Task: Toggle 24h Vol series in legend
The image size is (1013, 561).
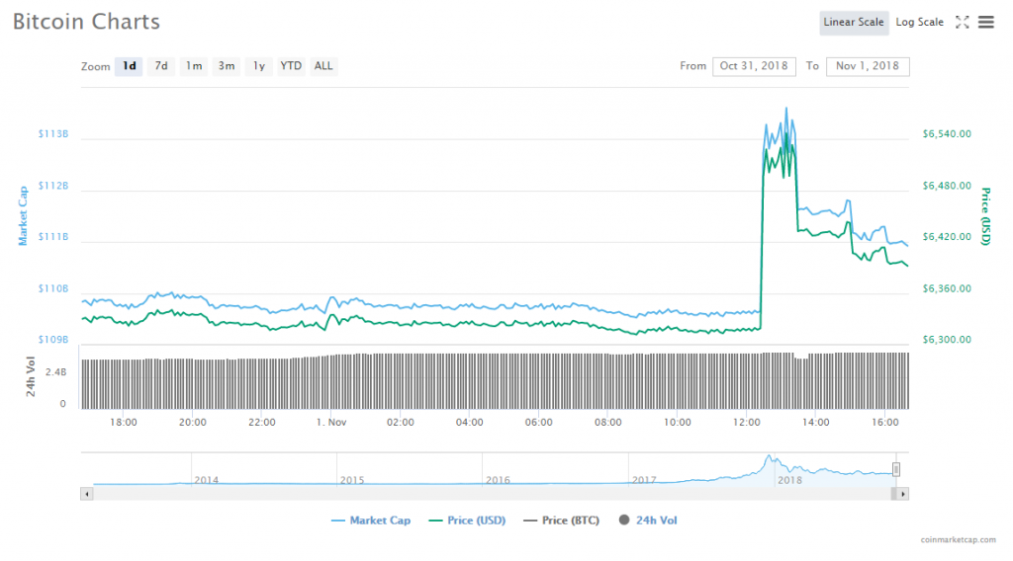Action: (648, 521)
